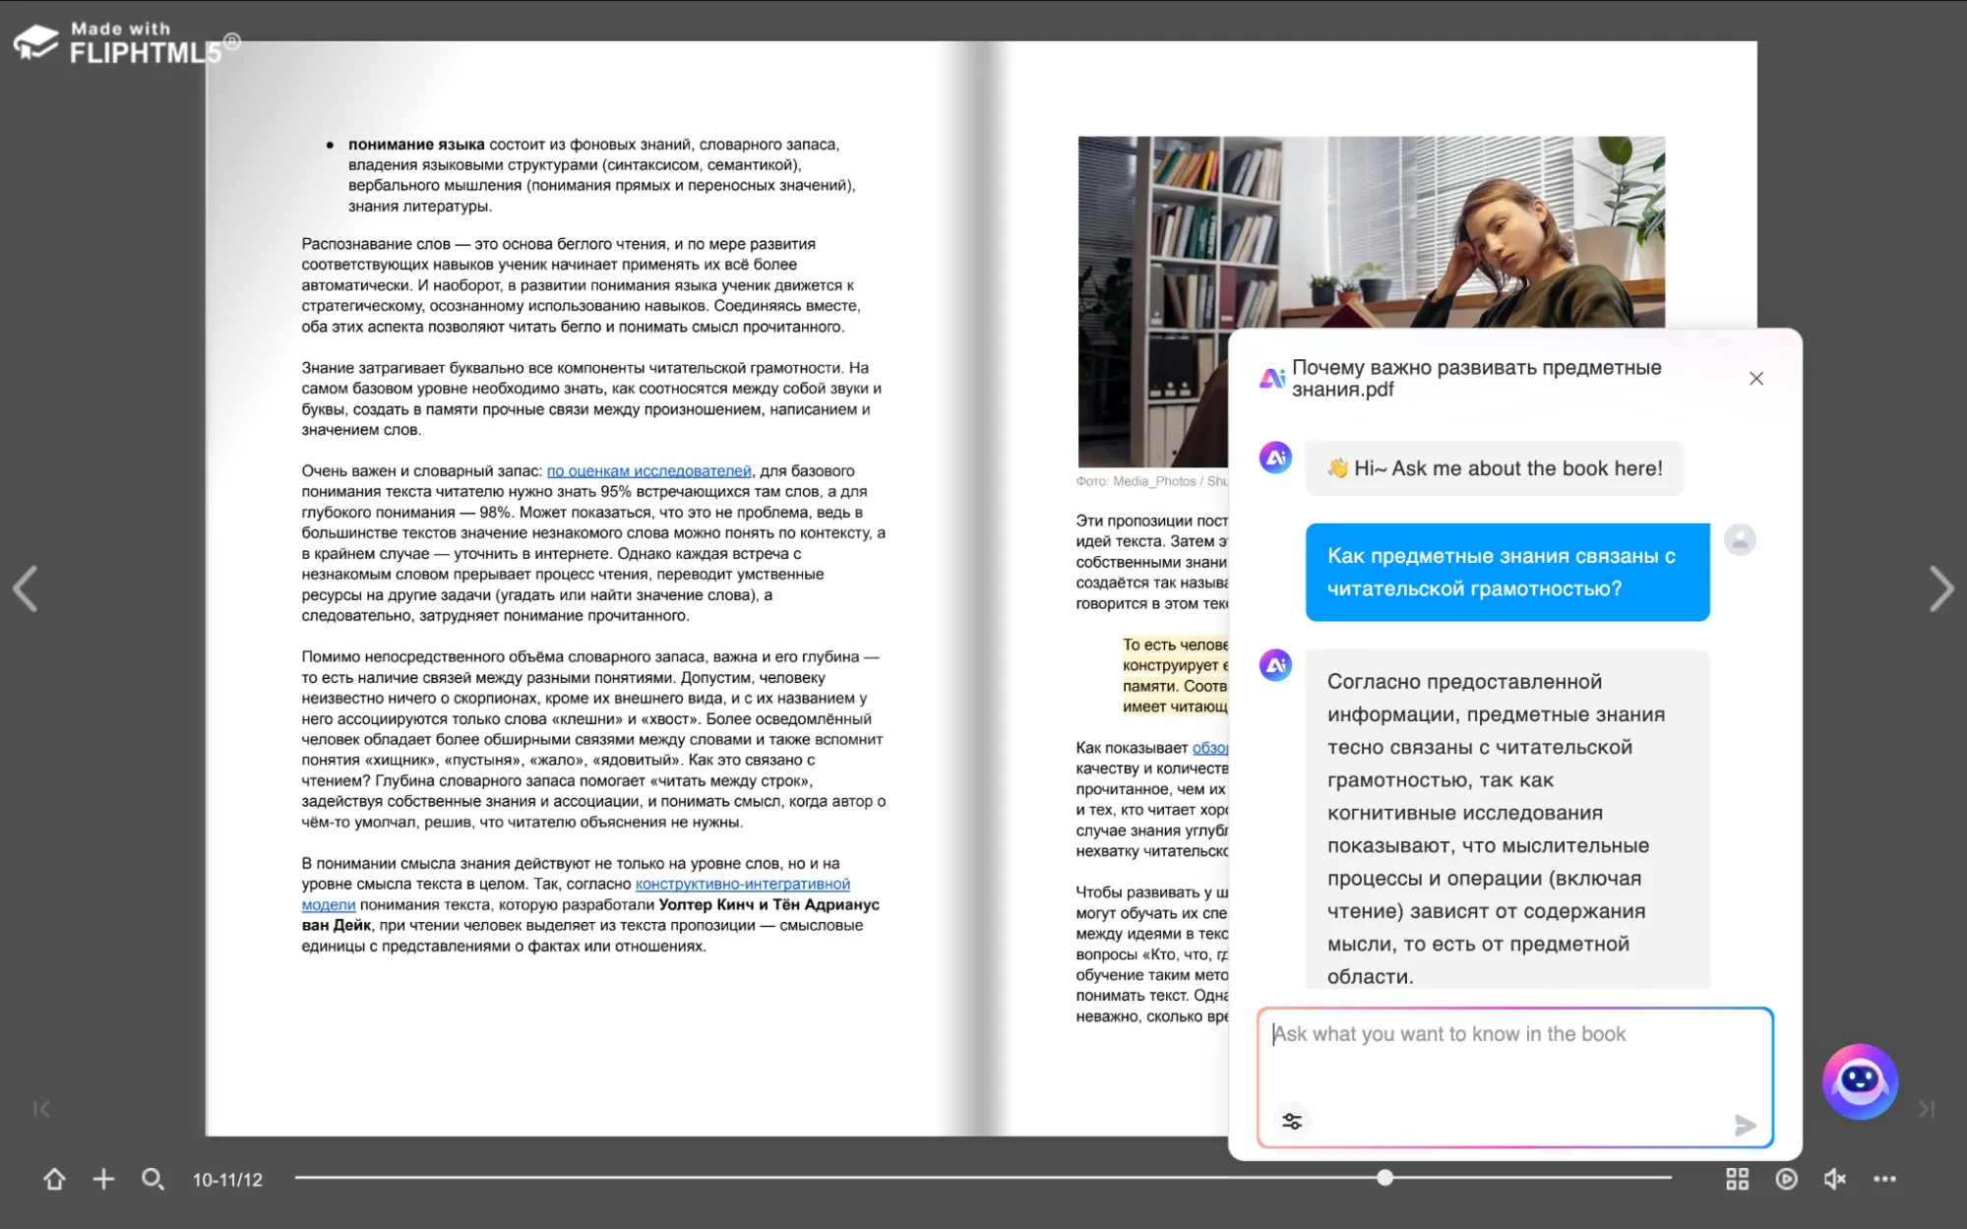The width and height of the screenshot is (1967, 1230).
Task: Open chat settings sliders icon
Action: point(1292,1121)
